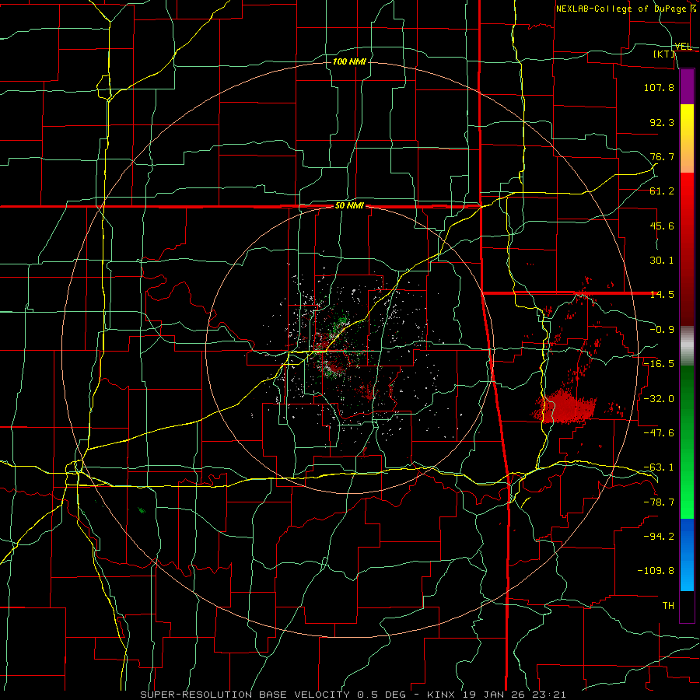Click the [KT] units label
Image resolution: width=700 pixels, height=700 pixels.
664,54
